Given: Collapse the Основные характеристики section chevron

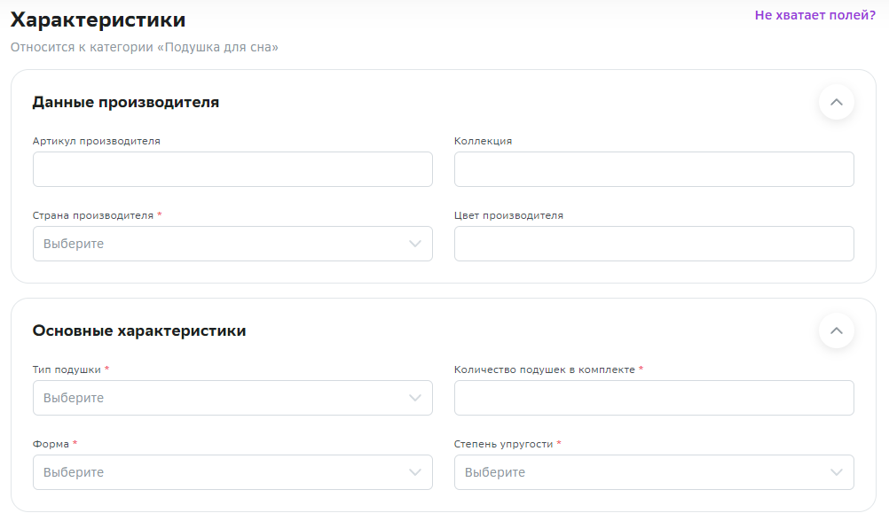Looking at the screenshot, I should (837, 330).
